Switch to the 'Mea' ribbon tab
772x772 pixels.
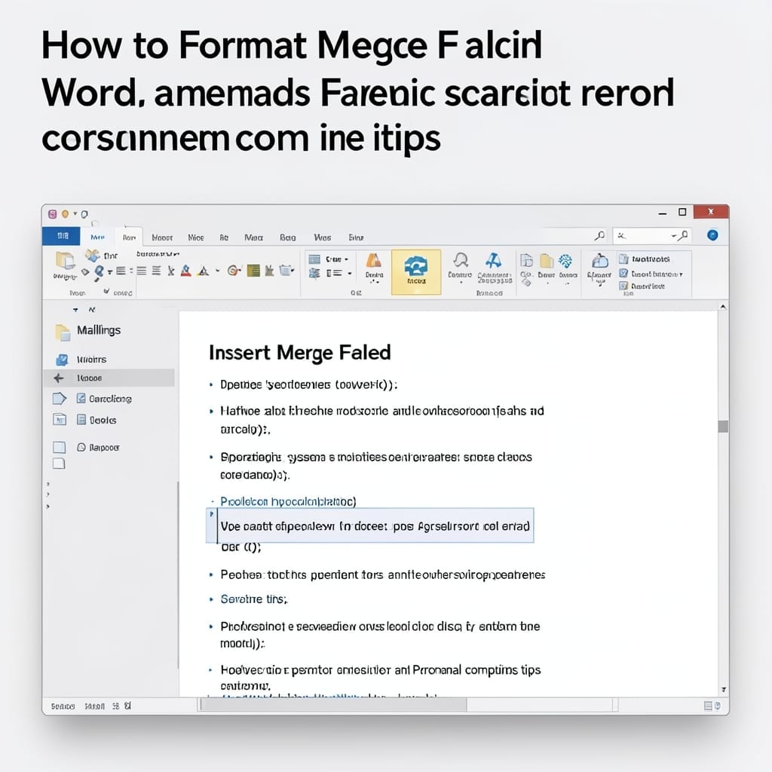click(253, 237)
